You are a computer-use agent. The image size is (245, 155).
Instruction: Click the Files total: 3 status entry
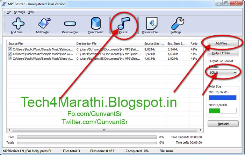(71, 151)
